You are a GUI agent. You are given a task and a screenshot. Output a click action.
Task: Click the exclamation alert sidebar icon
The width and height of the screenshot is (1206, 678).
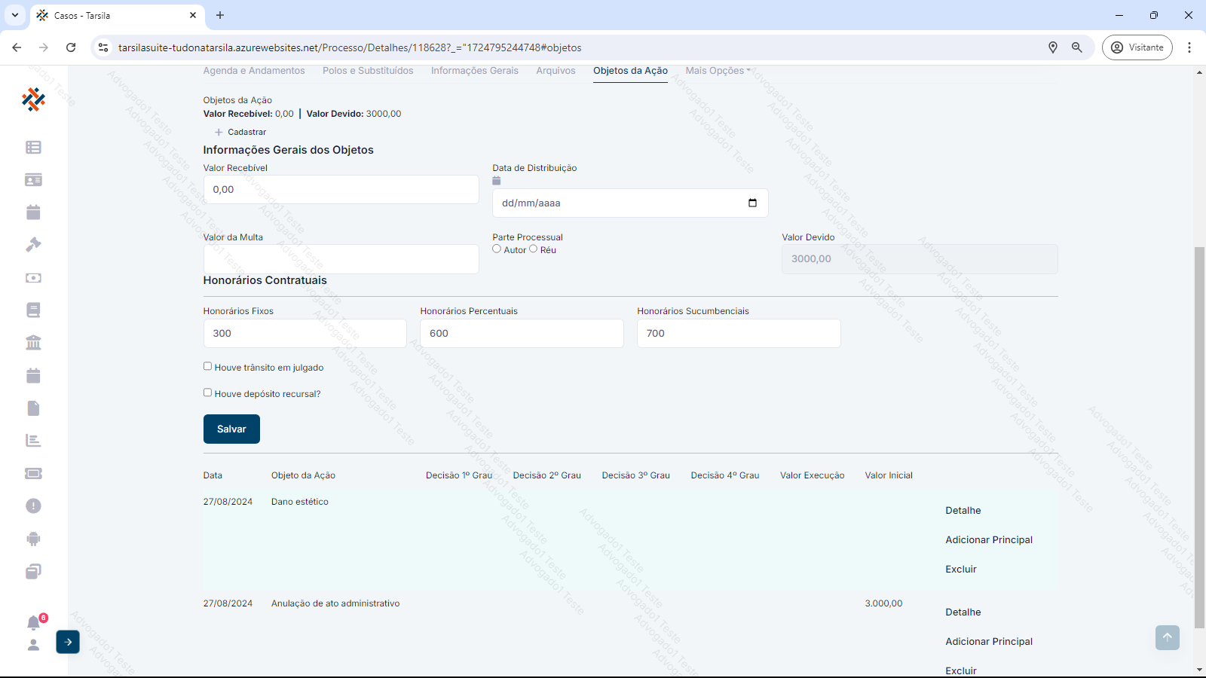point(33,506)
